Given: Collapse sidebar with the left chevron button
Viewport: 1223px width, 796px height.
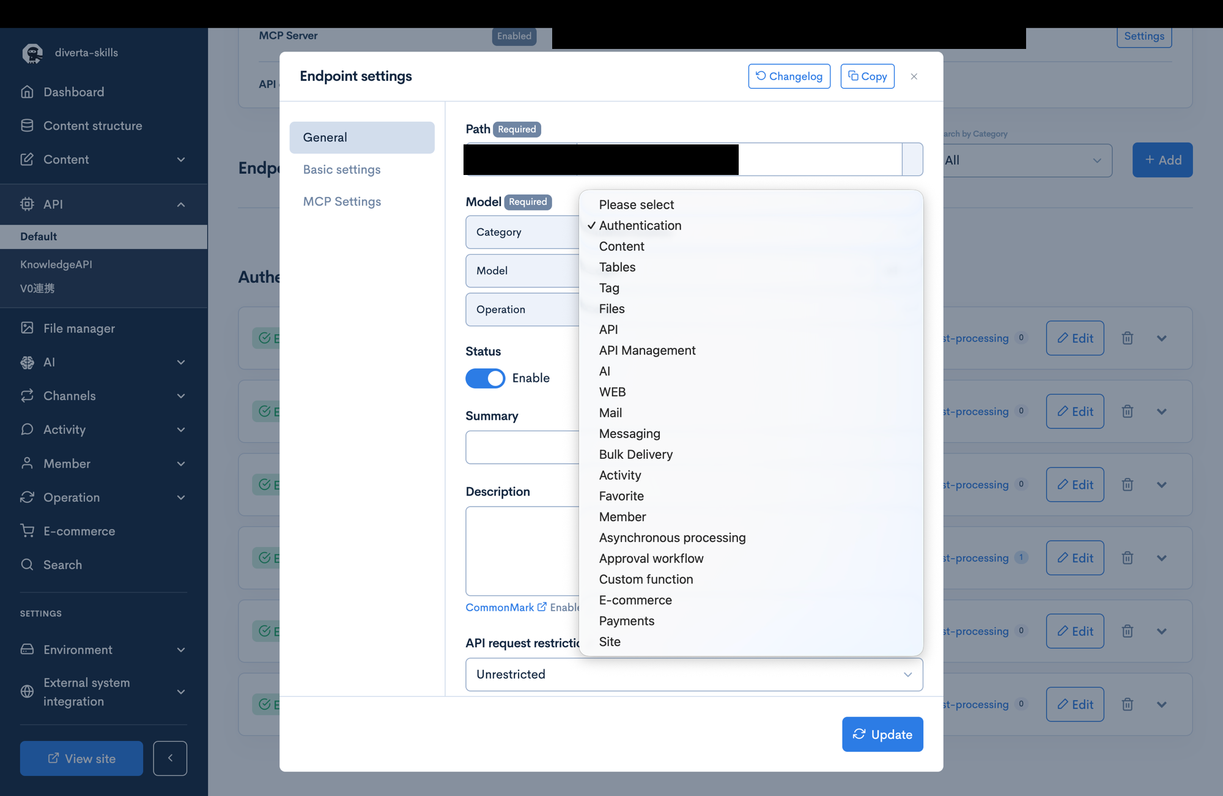Looking at the screenshot, I should tap(170, 758).
